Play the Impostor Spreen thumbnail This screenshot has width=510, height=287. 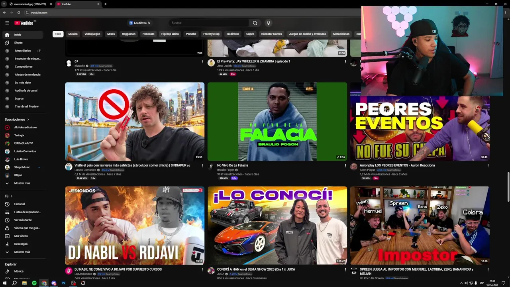(x=420, y=226)
